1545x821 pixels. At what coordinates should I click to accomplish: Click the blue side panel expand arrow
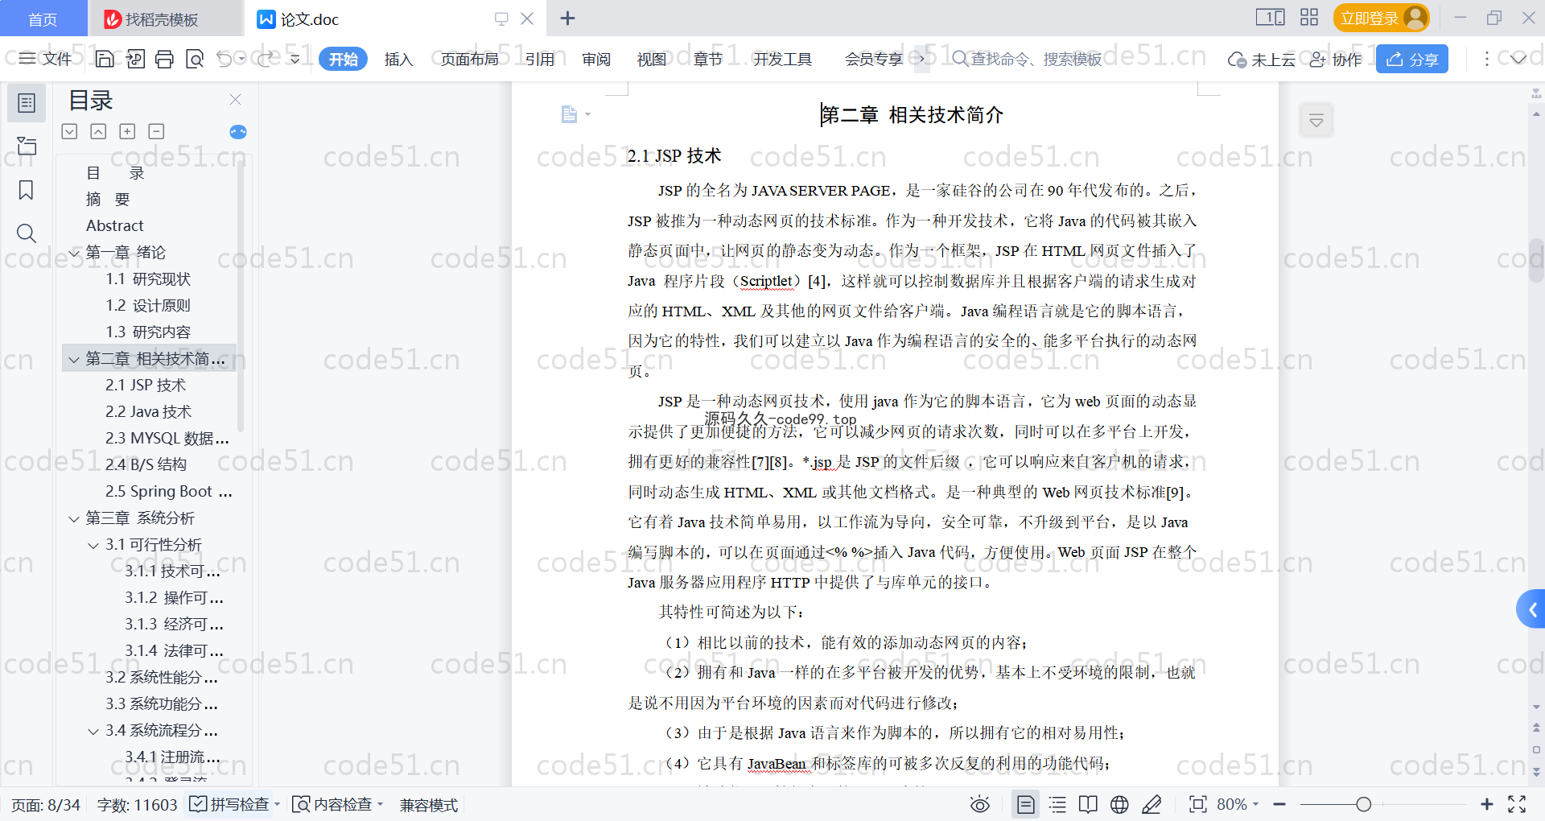pyautogui.click(x=1531, y=610)
